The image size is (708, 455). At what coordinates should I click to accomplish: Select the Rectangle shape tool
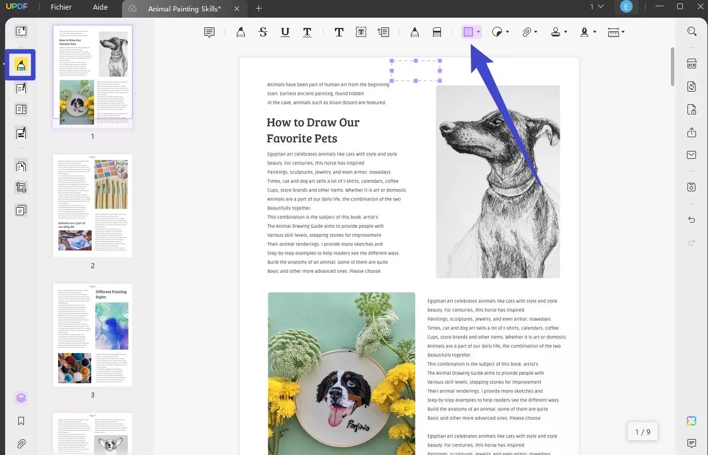point(468,32)
